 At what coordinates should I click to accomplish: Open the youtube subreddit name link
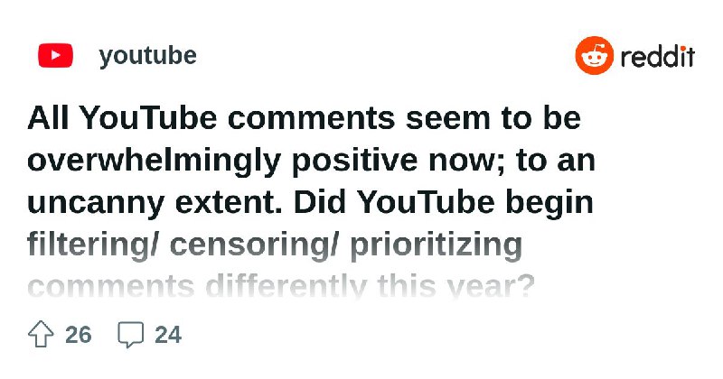[147, 56]
